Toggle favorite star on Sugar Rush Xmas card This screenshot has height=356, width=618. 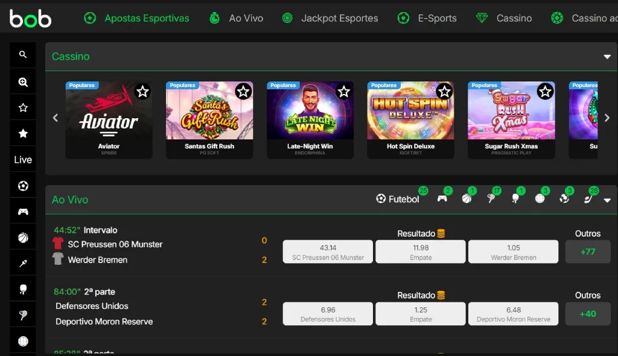[x=546, y=92]
